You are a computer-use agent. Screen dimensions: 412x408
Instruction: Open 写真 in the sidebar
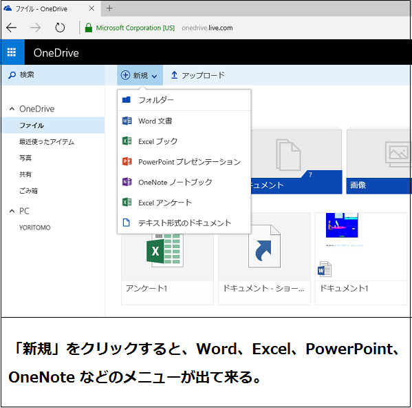point(25,158)
